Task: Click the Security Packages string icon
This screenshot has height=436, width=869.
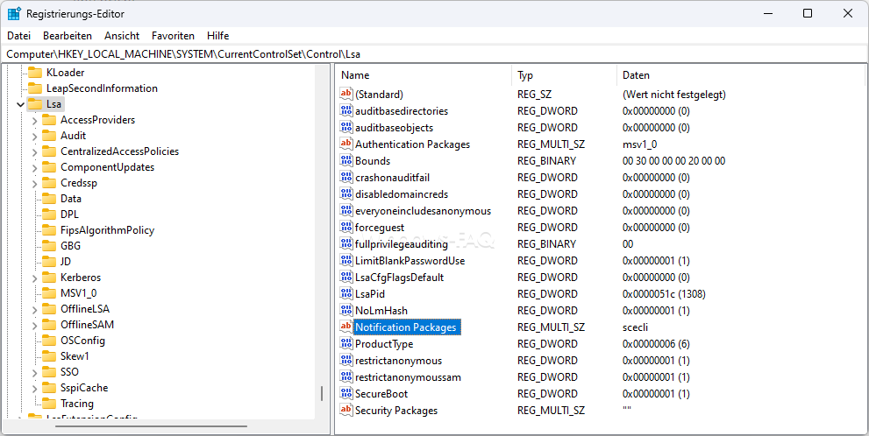Action: 346,410
